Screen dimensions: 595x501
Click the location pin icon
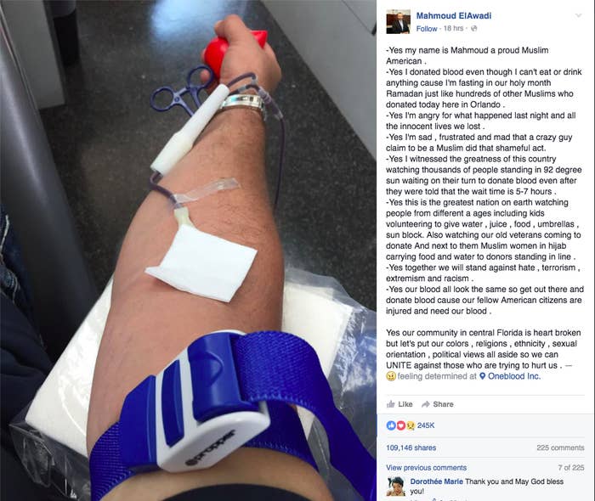click(x=482, y=376)
